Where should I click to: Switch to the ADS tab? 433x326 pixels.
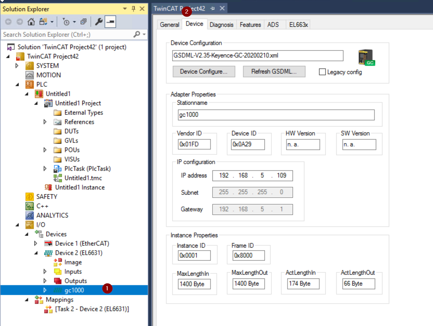273,25
